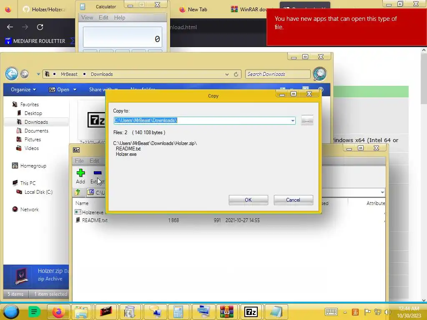Image resolution: width=427 pixels, height=320 pixels.
Task: Click the Explorer forward arrow button
Action: 25,74
